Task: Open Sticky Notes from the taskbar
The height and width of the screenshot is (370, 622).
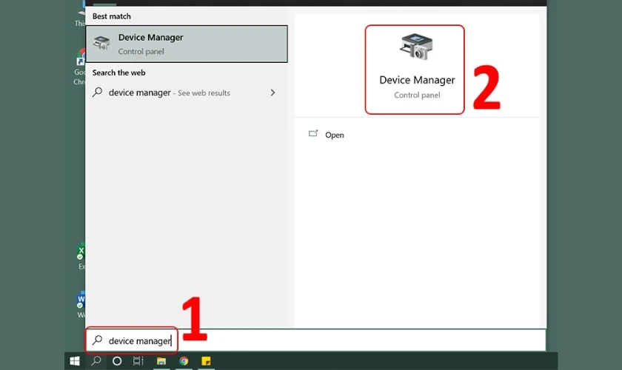Action: tap(206, 361)
